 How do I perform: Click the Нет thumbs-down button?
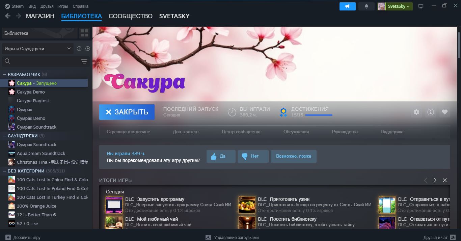253,156
